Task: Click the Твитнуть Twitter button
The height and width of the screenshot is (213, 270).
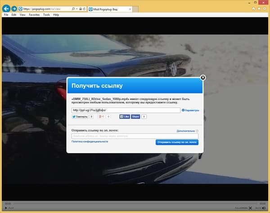Action: pos(80,117)
